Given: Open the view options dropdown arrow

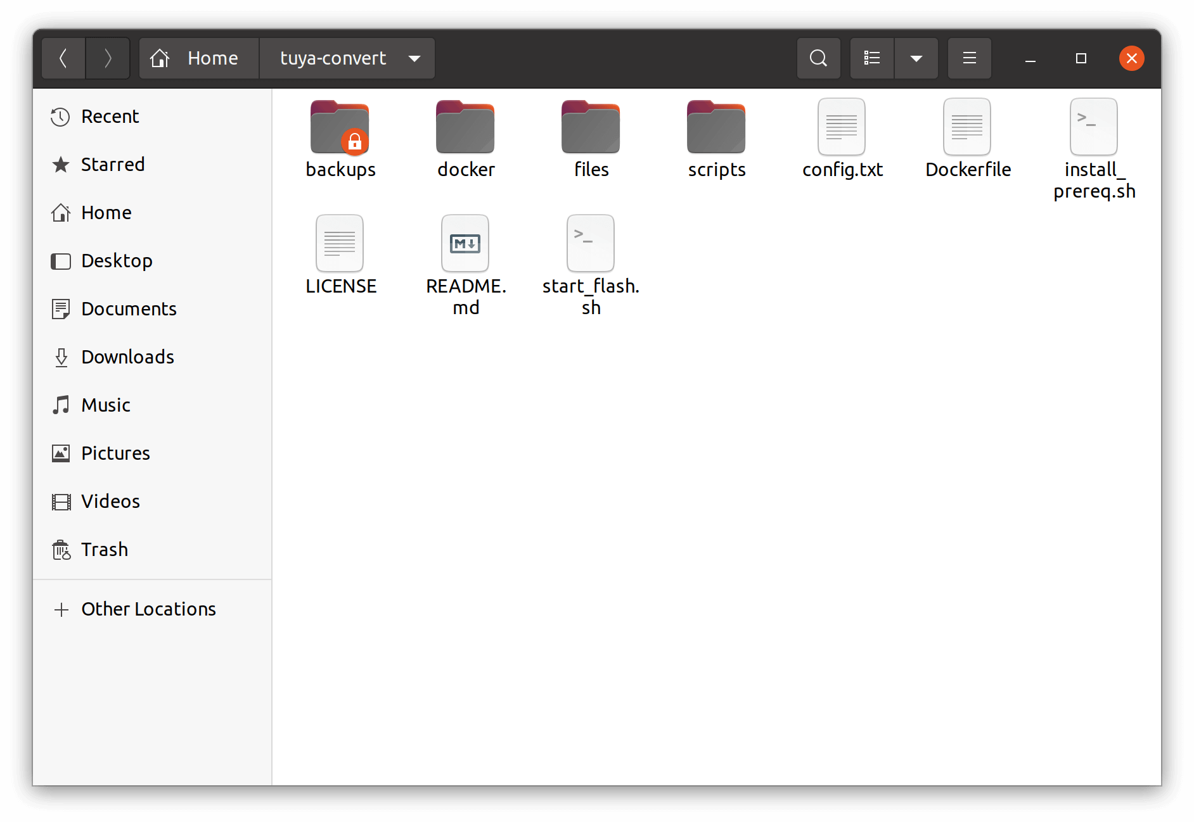Looking at the screenshot, I should pyautogui.click(x=916, y=58).
